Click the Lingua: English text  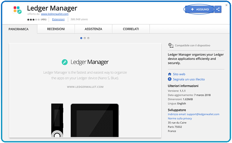[177, 104]
